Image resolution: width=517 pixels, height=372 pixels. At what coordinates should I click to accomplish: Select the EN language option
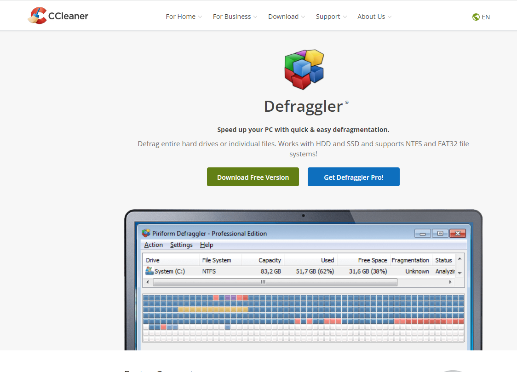pos(486,17)
